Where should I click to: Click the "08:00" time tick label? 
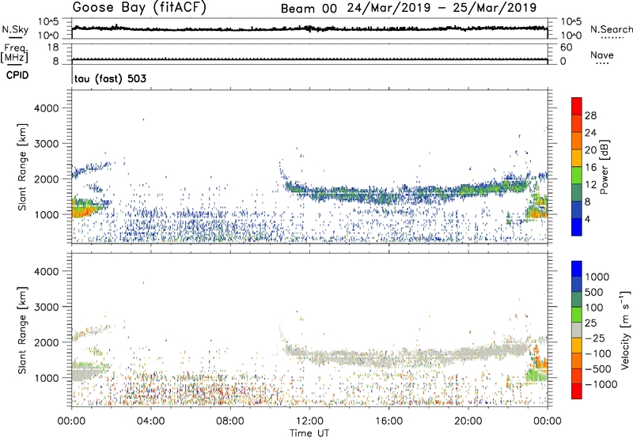click(x=230, y=421)
